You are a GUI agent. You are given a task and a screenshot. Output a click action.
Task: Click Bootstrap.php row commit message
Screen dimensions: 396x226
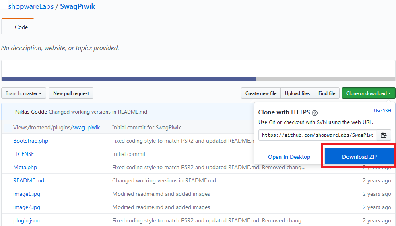tap(183, 141)
